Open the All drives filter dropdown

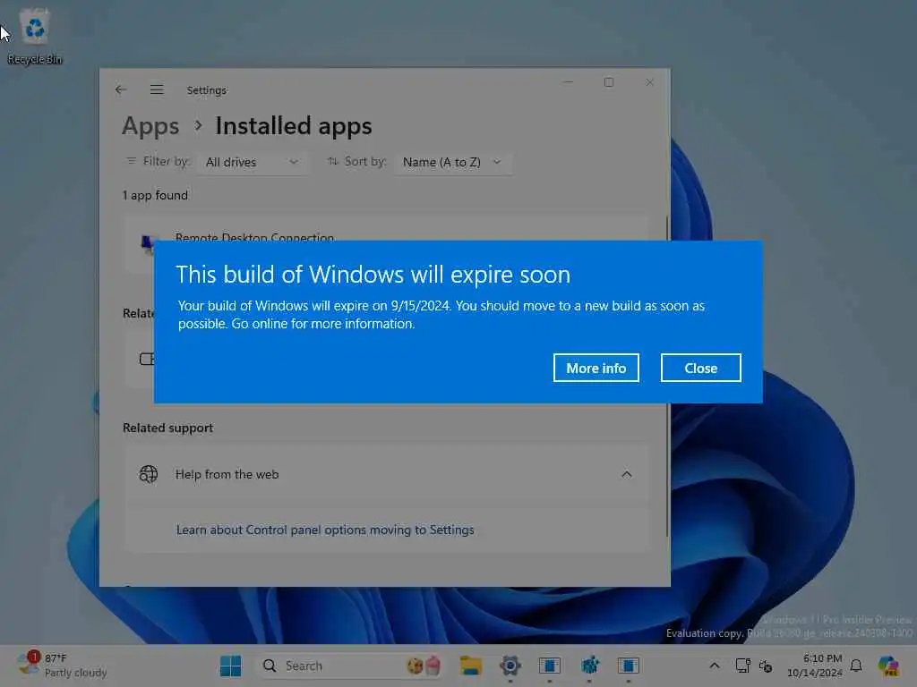[252, 162]
